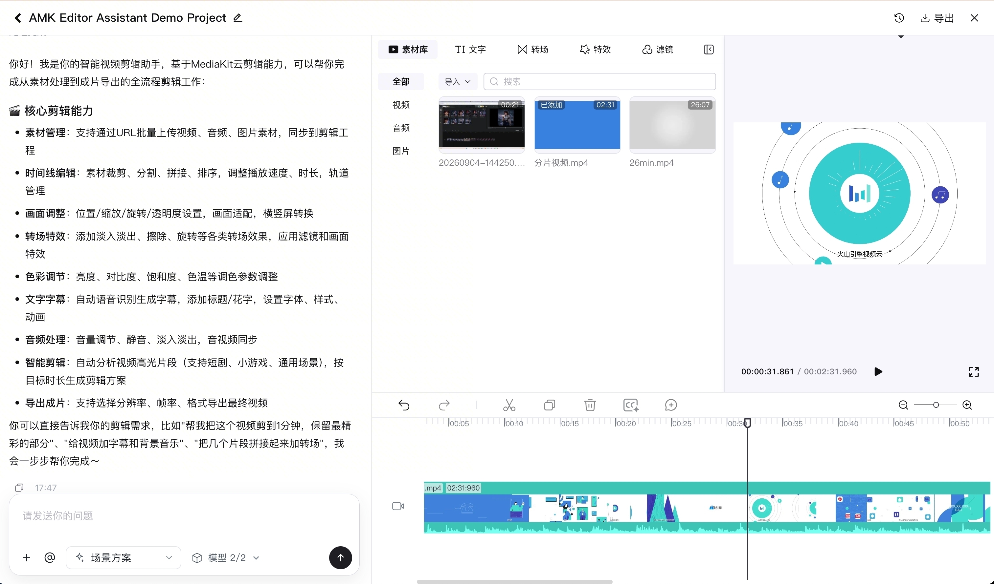
Task: Enter fullscreen preview mode
Action: pos(974,372)
